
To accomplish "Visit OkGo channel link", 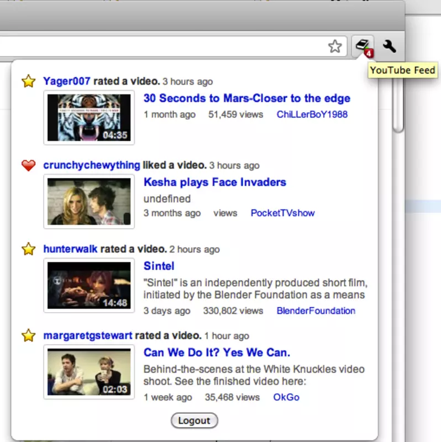I will pos(286,397).
